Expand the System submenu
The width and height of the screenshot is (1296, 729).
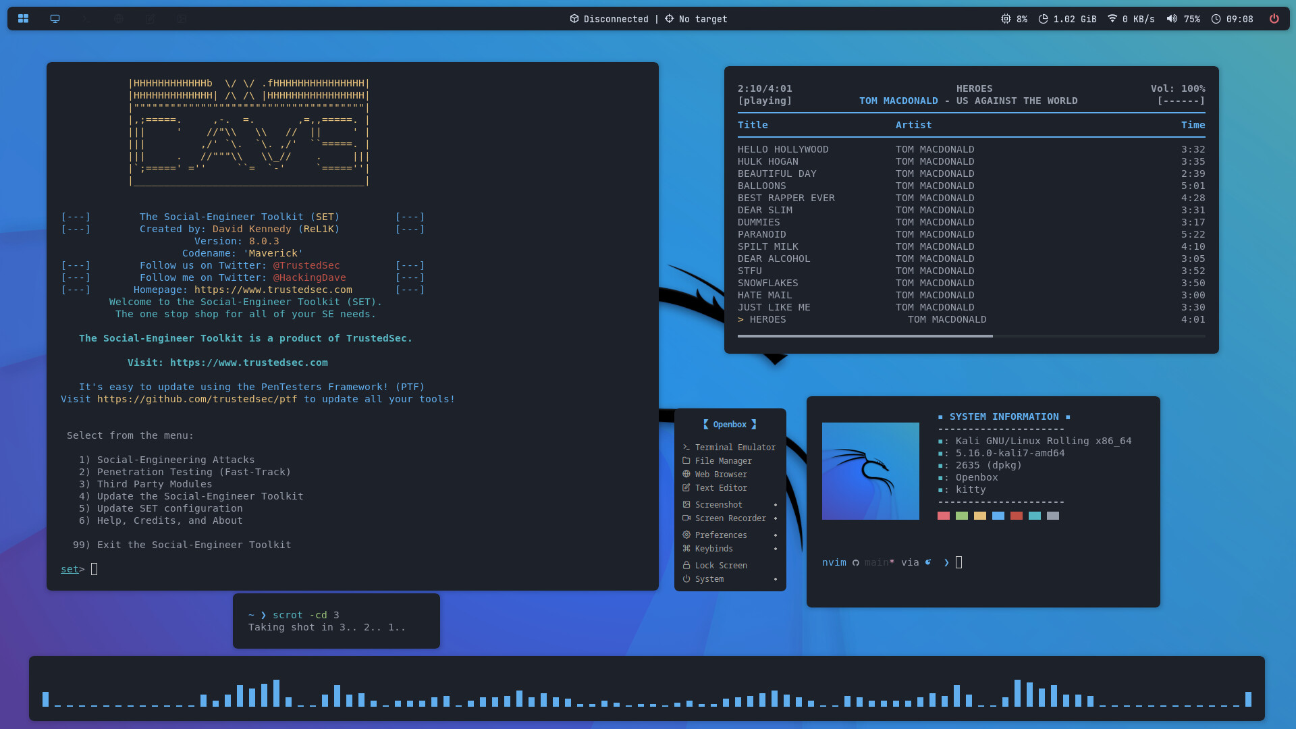[x=730, y=579]
